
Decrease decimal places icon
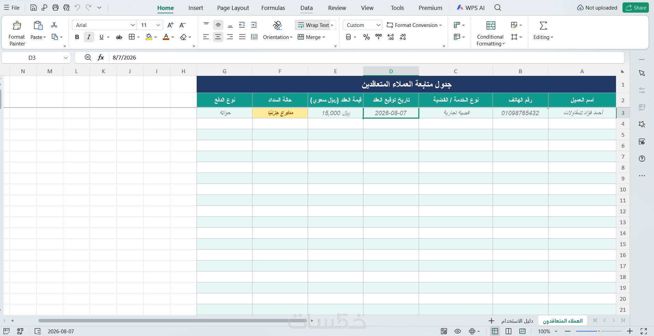pyautogui.click(x=403, y=37)
